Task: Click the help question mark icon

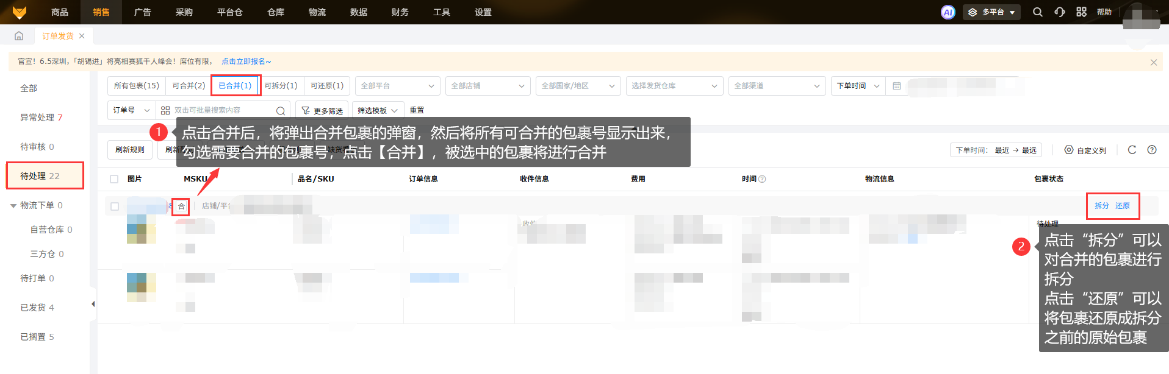Action: 1152,150
